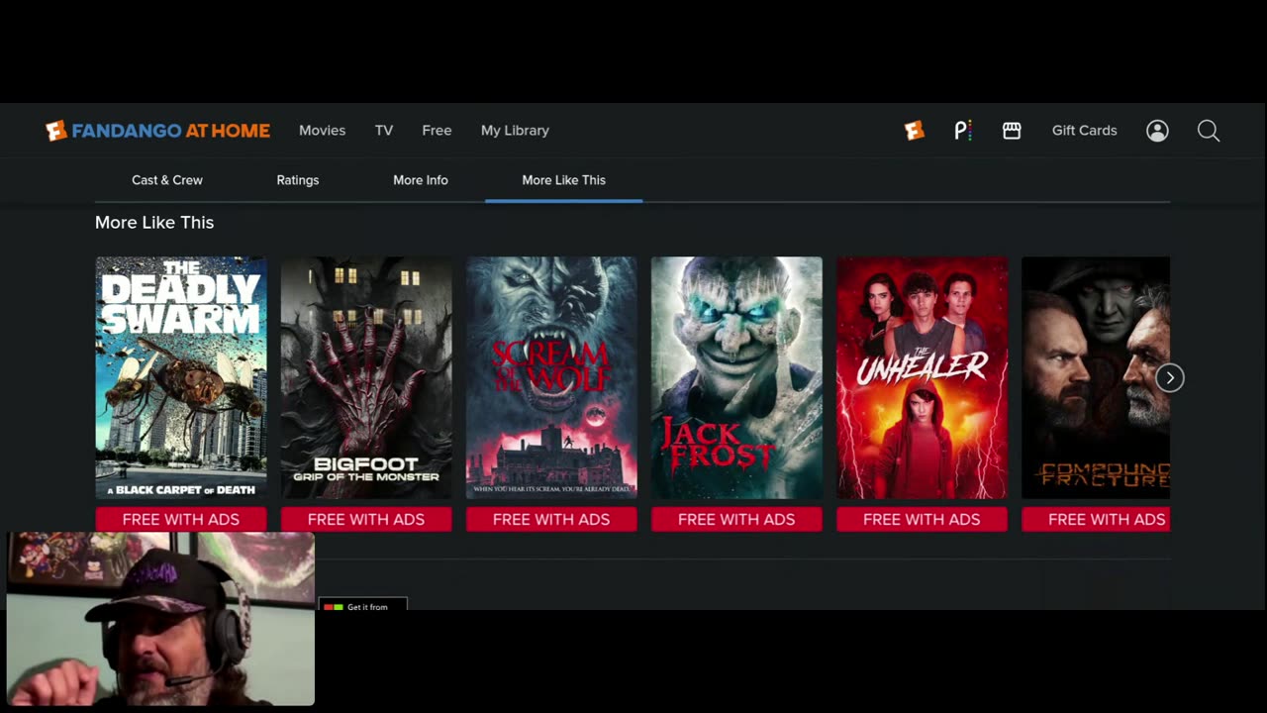Screen dimensions: 1267x713
Task: Open the Peacock P icon link
Action: point(963,131)
